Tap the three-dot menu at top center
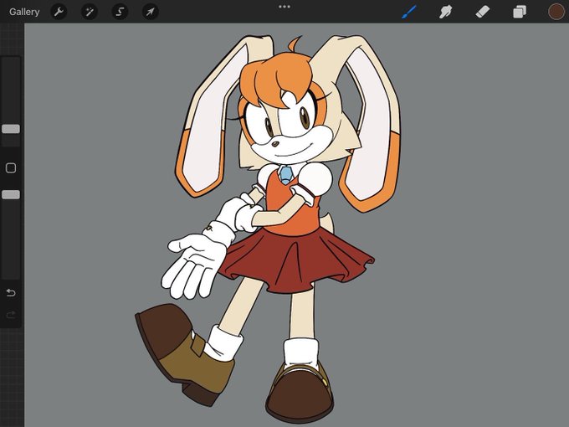This screenshot has width=569, height=427. pyautogui.click(x=284, y=7)
